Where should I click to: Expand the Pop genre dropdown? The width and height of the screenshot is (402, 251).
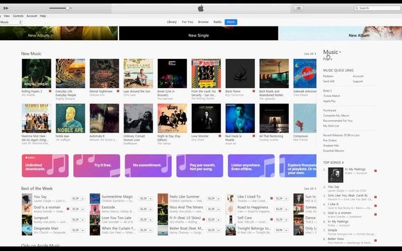(328, 59)
